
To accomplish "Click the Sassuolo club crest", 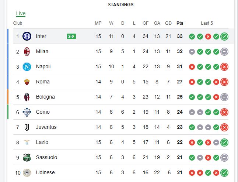I will click(x=27, y=157).
